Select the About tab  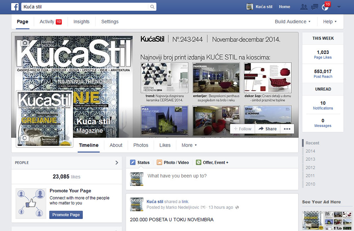click(116, 145)
